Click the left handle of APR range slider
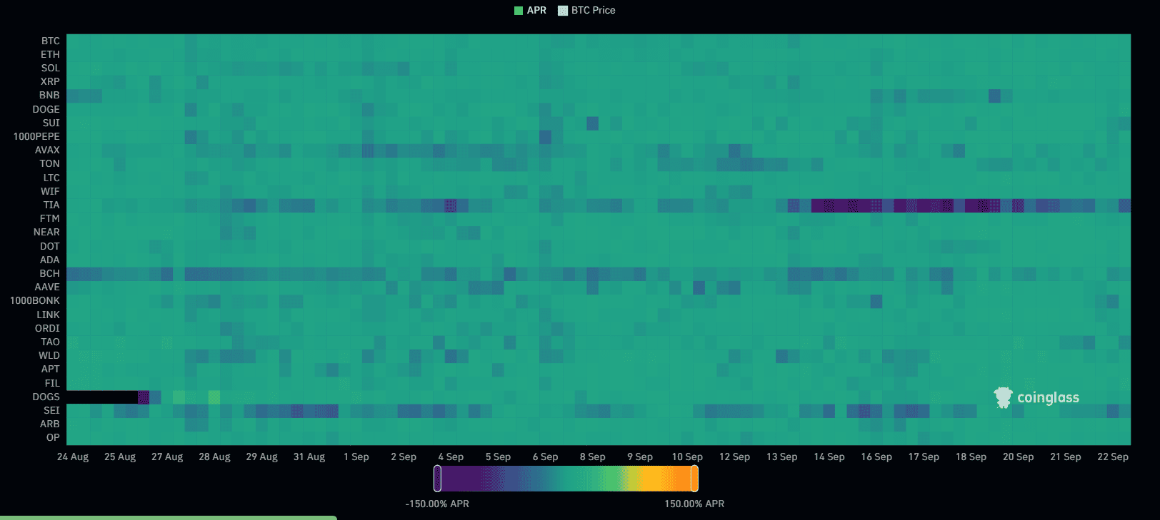Viewport: 1160px width, 520px height. pos(437,479)
